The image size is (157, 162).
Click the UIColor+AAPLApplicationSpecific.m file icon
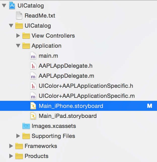pos(33,96)
